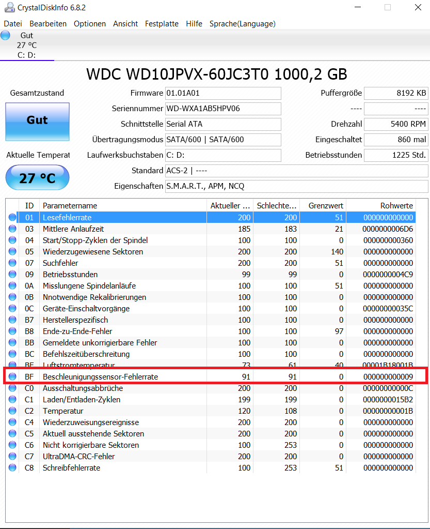Click the Seriennummer field WD-WXA1AB5HPV06
Viewport: 430px width, 529px height.
click(x=223, y=109)
